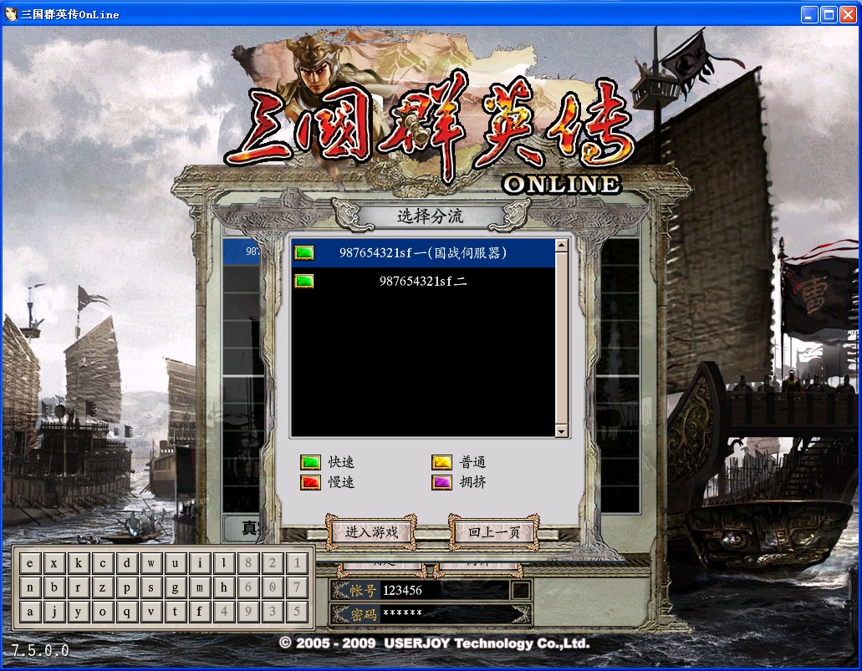Toggle the checkbox beside the 帐号 field
Image resolution: width=862 pixels, height=671 pixels.
[x=520, y=590]
